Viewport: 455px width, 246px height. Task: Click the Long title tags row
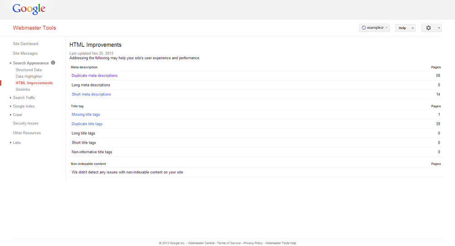tap(256, 133)
